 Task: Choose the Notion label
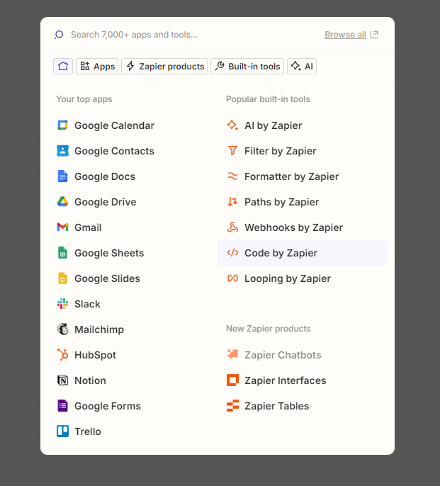click(x=90, y=380)
